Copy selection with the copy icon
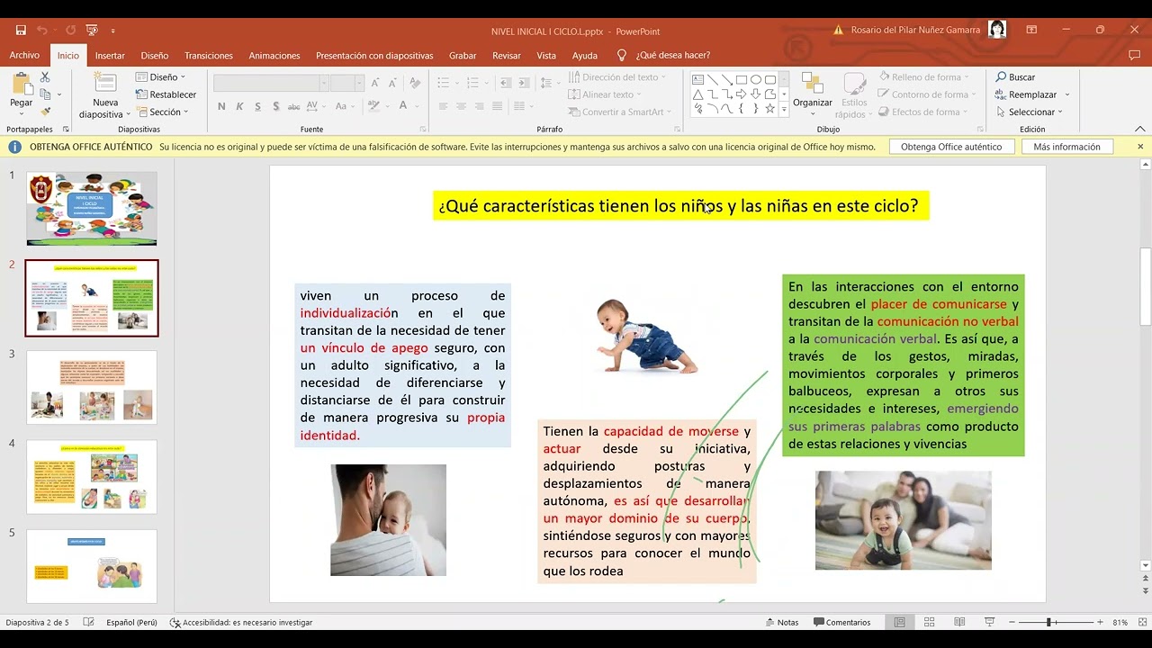 [x=45, y=94]
